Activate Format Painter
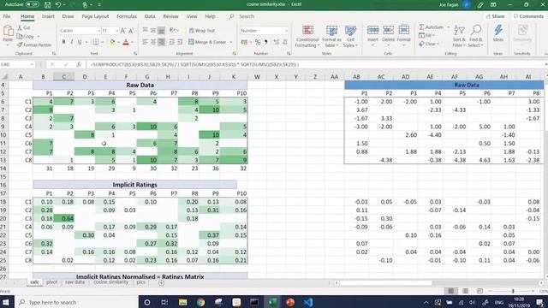 pos(34,44)
